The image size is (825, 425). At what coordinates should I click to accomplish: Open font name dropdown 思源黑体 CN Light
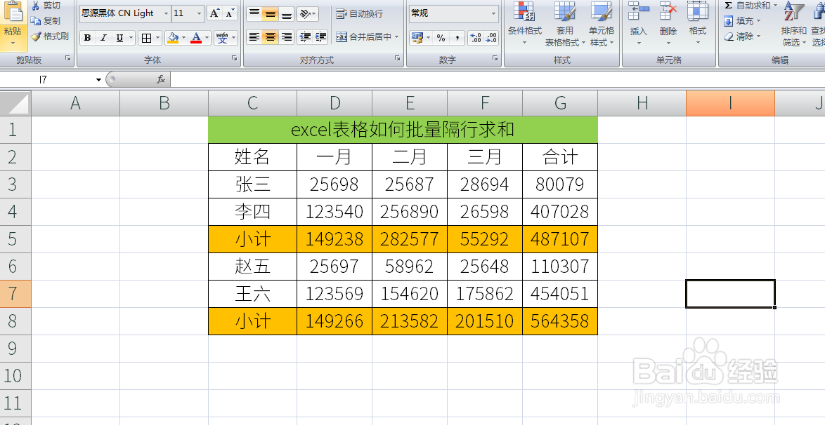(167, 13)
